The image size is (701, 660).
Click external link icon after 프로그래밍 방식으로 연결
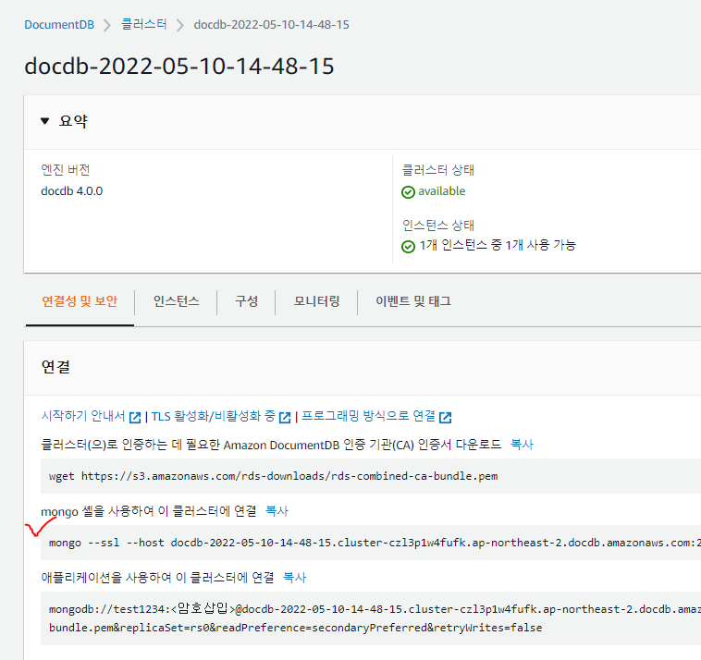tap(446, 417)
